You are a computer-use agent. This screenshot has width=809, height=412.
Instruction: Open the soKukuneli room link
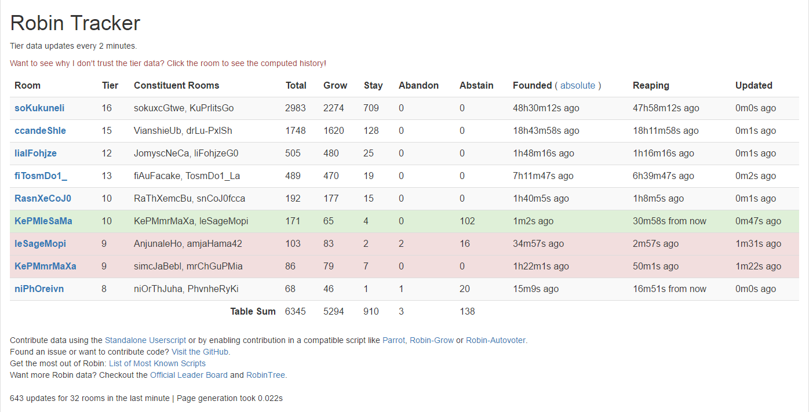pyautogui.click(x=39, y=108)
